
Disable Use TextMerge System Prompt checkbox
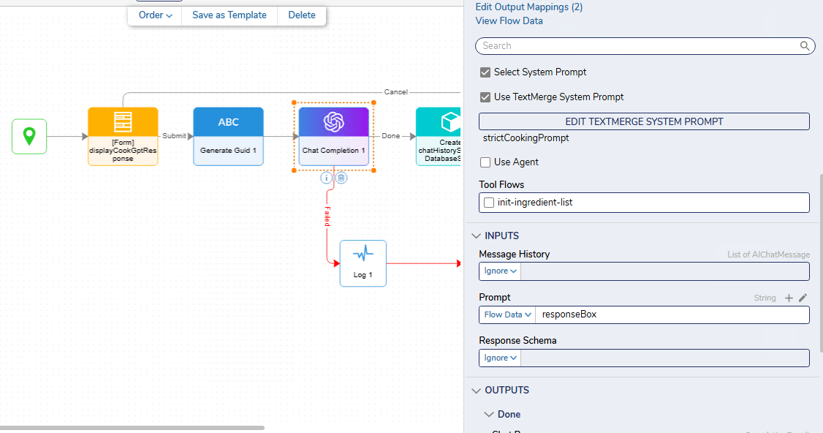pos(485,97)
